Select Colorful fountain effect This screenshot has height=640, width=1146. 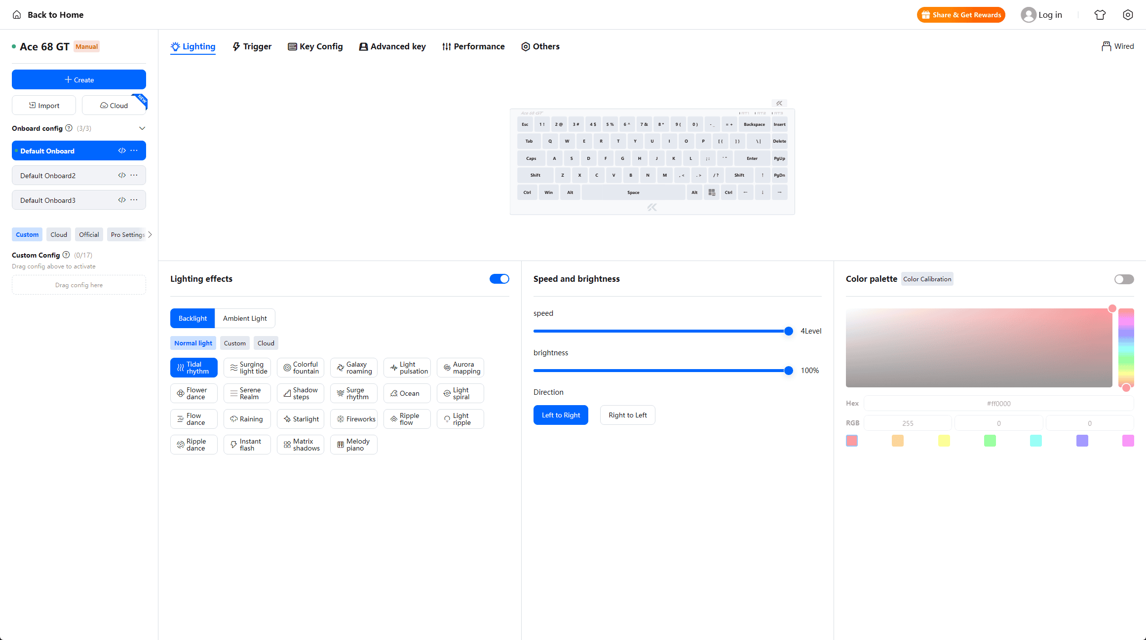tap(301, 368)
